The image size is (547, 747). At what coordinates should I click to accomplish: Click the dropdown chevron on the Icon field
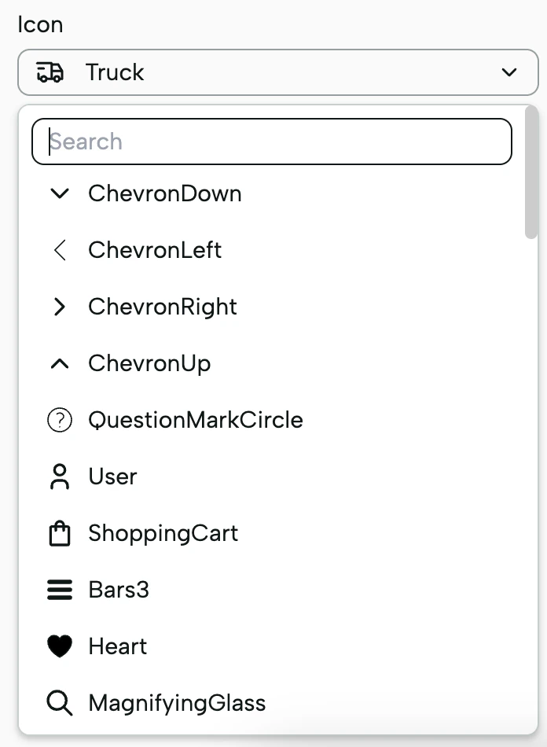click(511, 72)
